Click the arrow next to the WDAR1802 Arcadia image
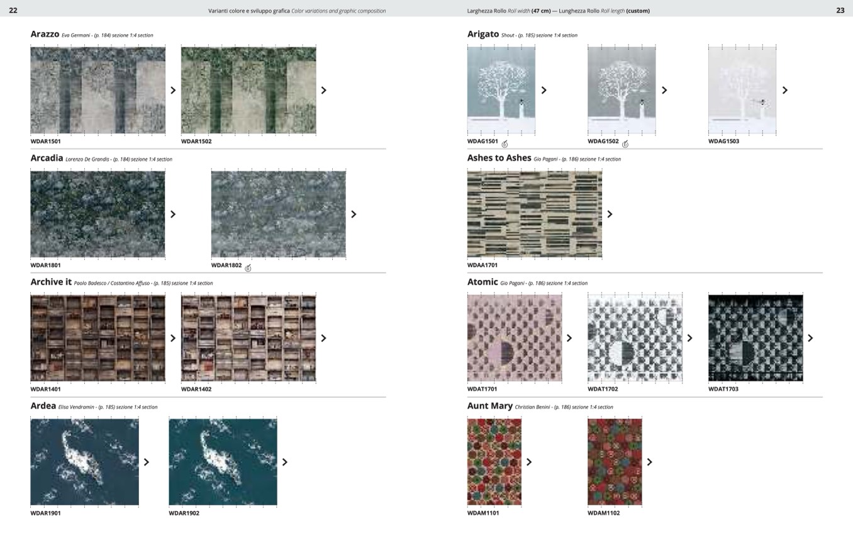This screenshot has height=552, width=853. tap(354, 214)
